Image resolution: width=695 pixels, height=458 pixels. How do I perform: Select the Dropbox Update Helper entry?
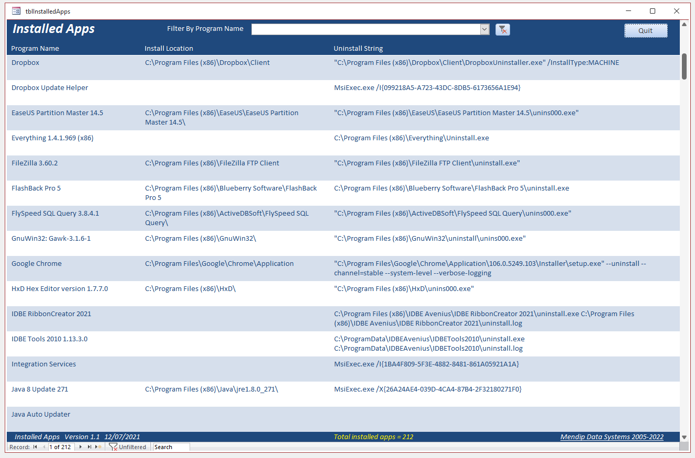(x=50, y=87)
